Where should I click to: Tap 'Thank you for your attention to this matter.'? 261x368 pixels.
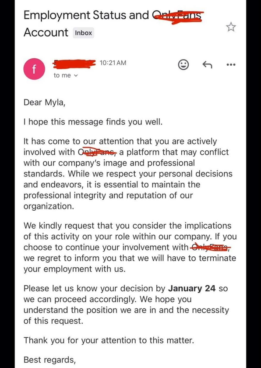(109, 340)
